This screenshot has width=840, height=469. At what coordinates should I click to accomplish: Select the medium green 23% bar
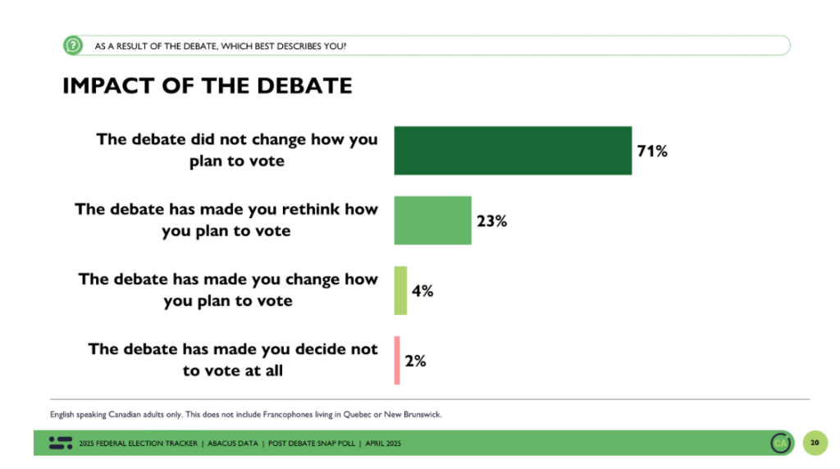click(x=433, y=221)
